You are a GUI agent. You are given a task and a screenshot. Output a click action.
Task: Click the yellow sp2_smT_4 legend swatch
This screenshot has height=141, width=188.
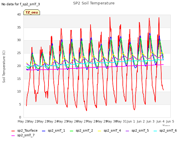coord(100,131)
